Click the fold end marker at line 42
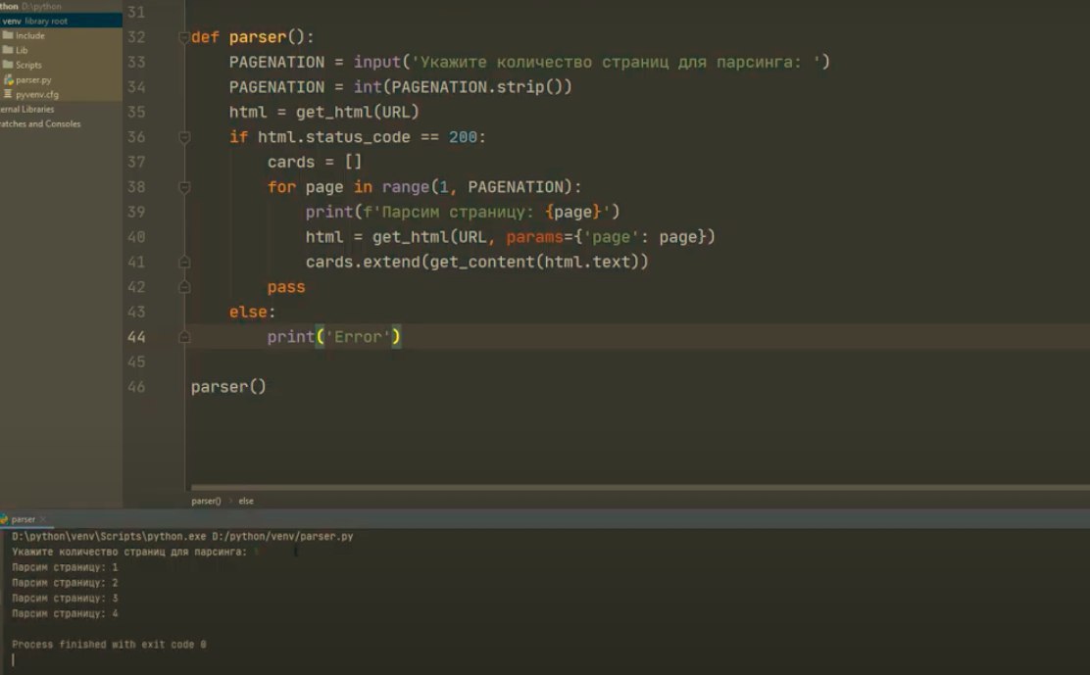The height and width of the screenshot is (675, 1090). tap(184, 287)
